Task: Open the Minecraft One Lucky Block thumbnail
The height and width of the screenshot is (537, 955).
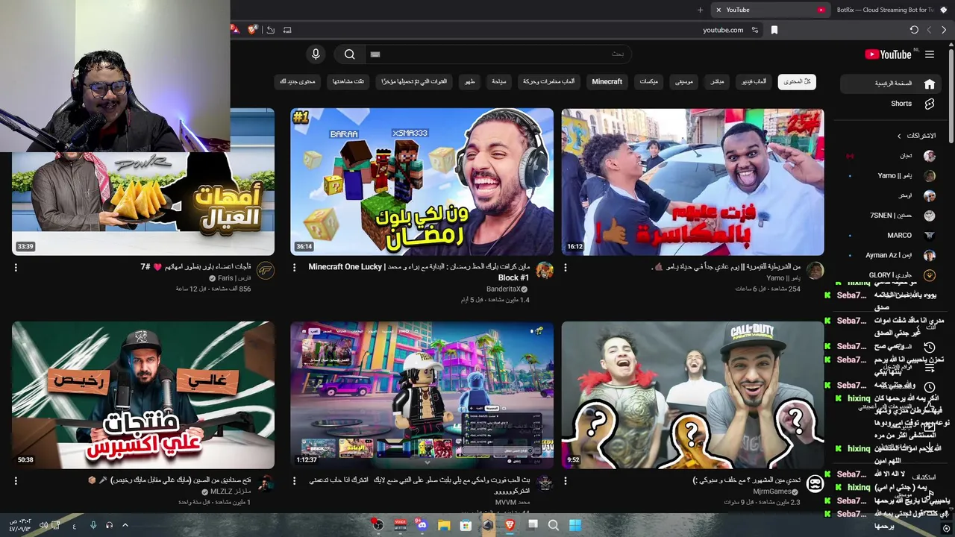Action: click(x=422, y=182)
